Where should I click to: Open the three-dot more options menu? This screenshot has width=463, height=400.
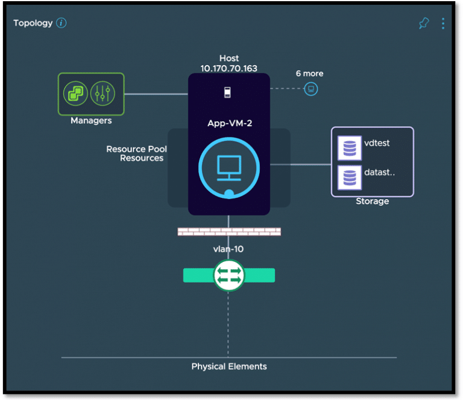pos(443,24)
